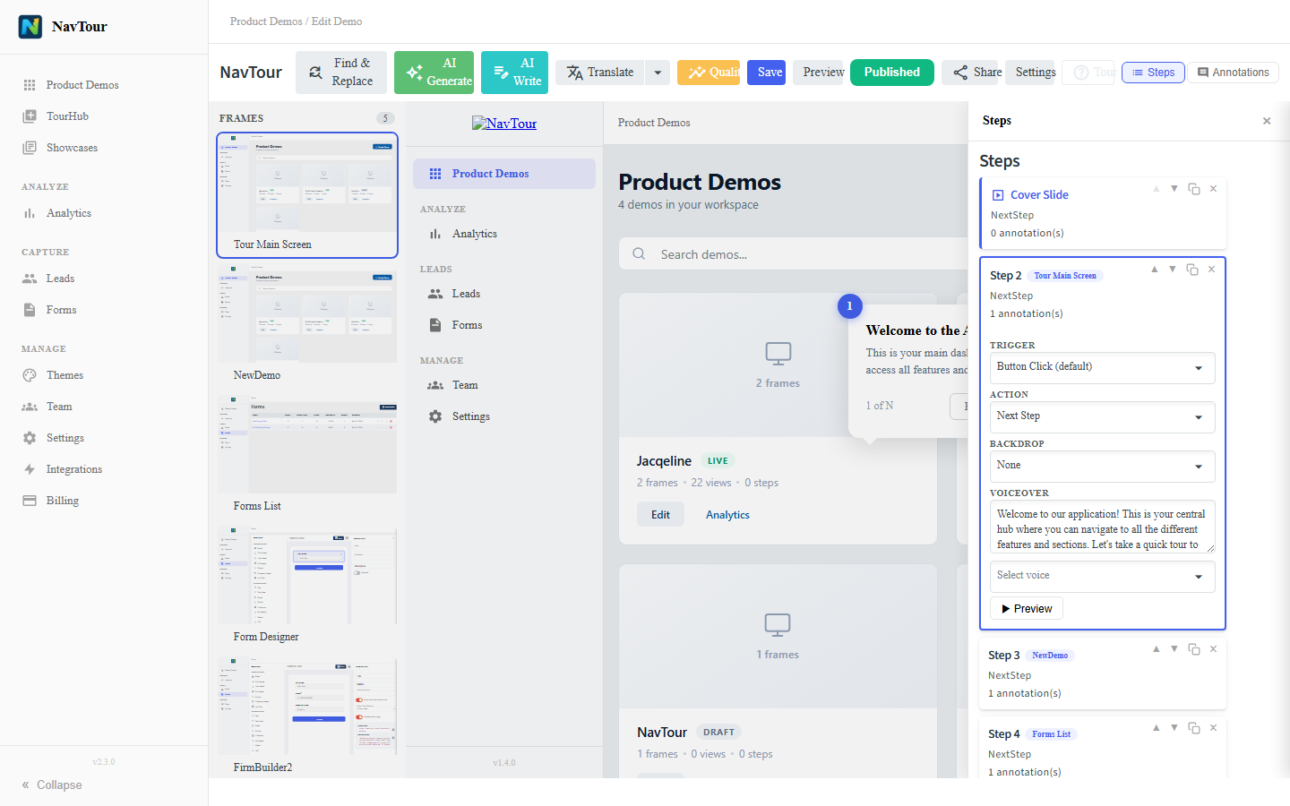
Task: Duplicate Step 3
Action: [1194, 649]
